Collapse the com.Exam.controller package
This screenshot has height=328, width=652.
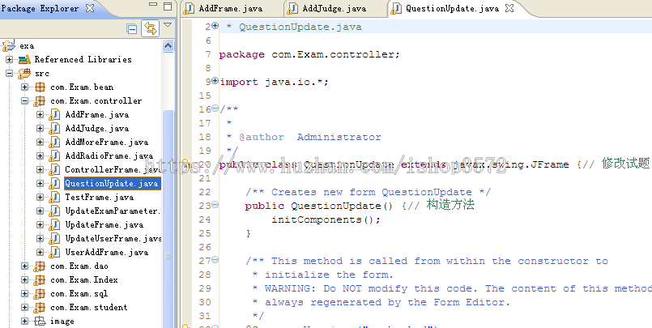coord(24,100)
